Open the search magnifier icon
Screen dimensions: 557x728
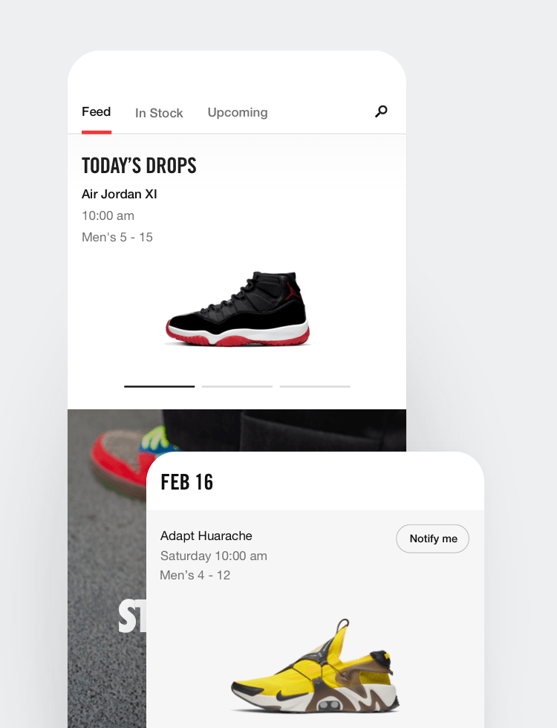(x=381, y=111)
